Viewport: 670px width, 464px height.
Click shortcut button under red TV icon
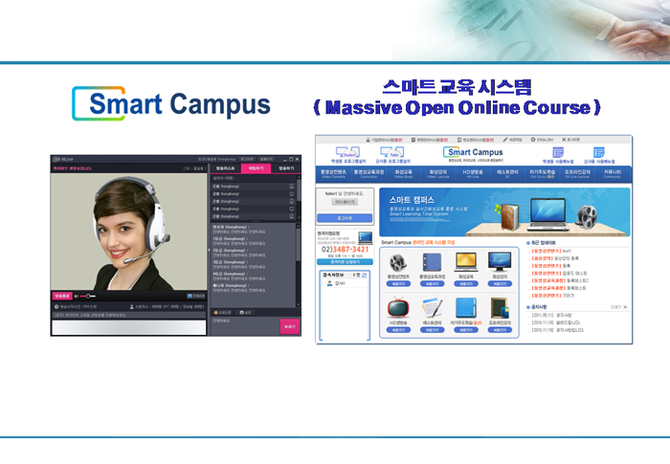398,330
